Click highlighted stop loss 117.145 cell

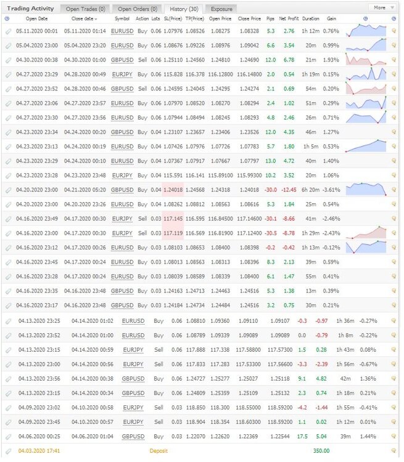tap(173, 219)
